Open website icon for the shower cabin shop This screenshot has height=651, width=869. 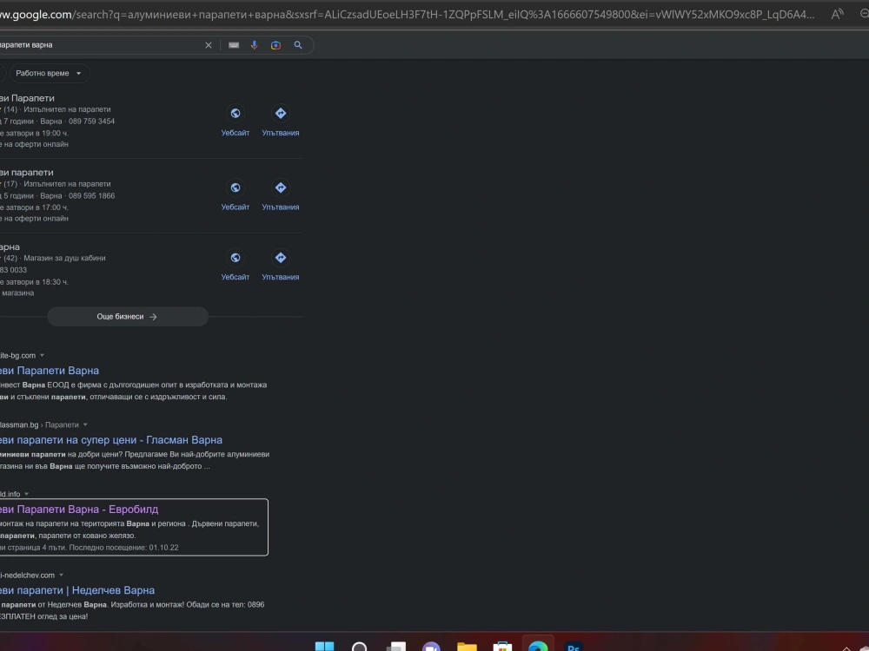click(235, 258)
